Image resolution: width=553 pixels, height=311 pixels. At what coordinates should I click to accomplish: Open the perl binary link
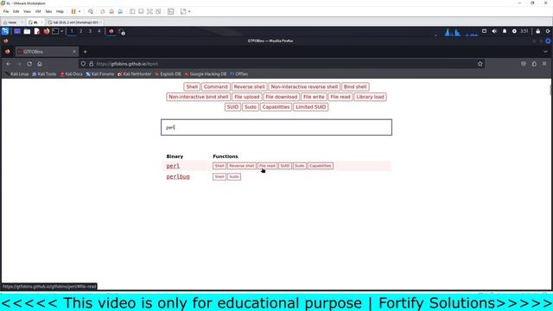click(173, 166)
